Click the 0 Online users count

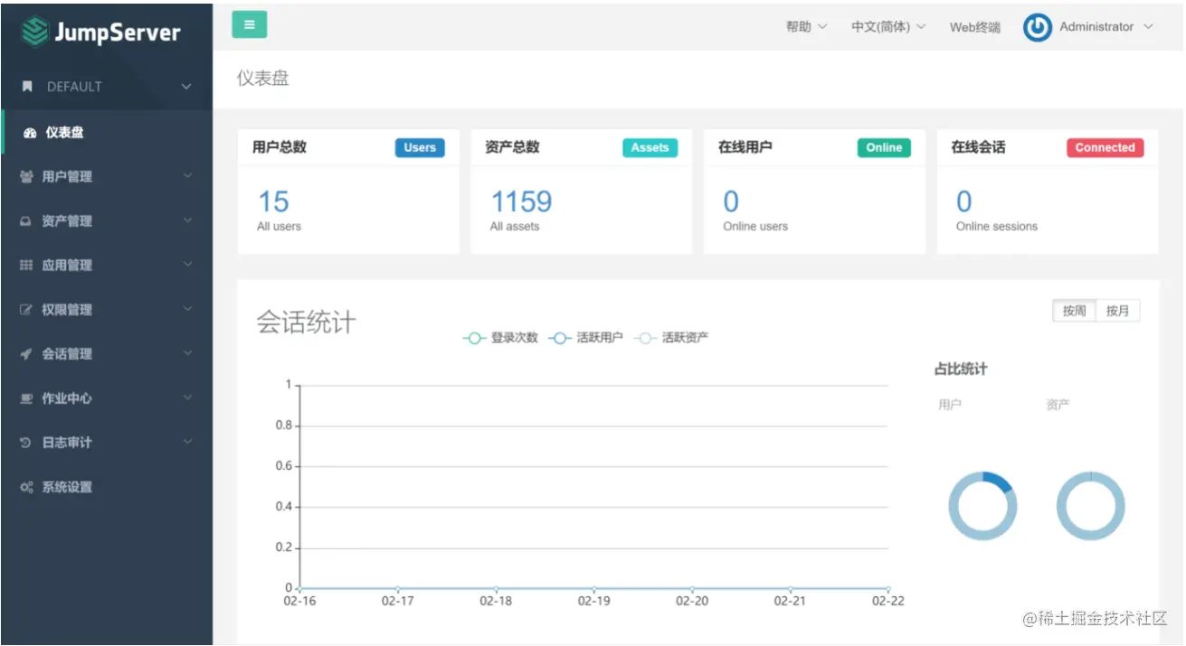point(731,201)
